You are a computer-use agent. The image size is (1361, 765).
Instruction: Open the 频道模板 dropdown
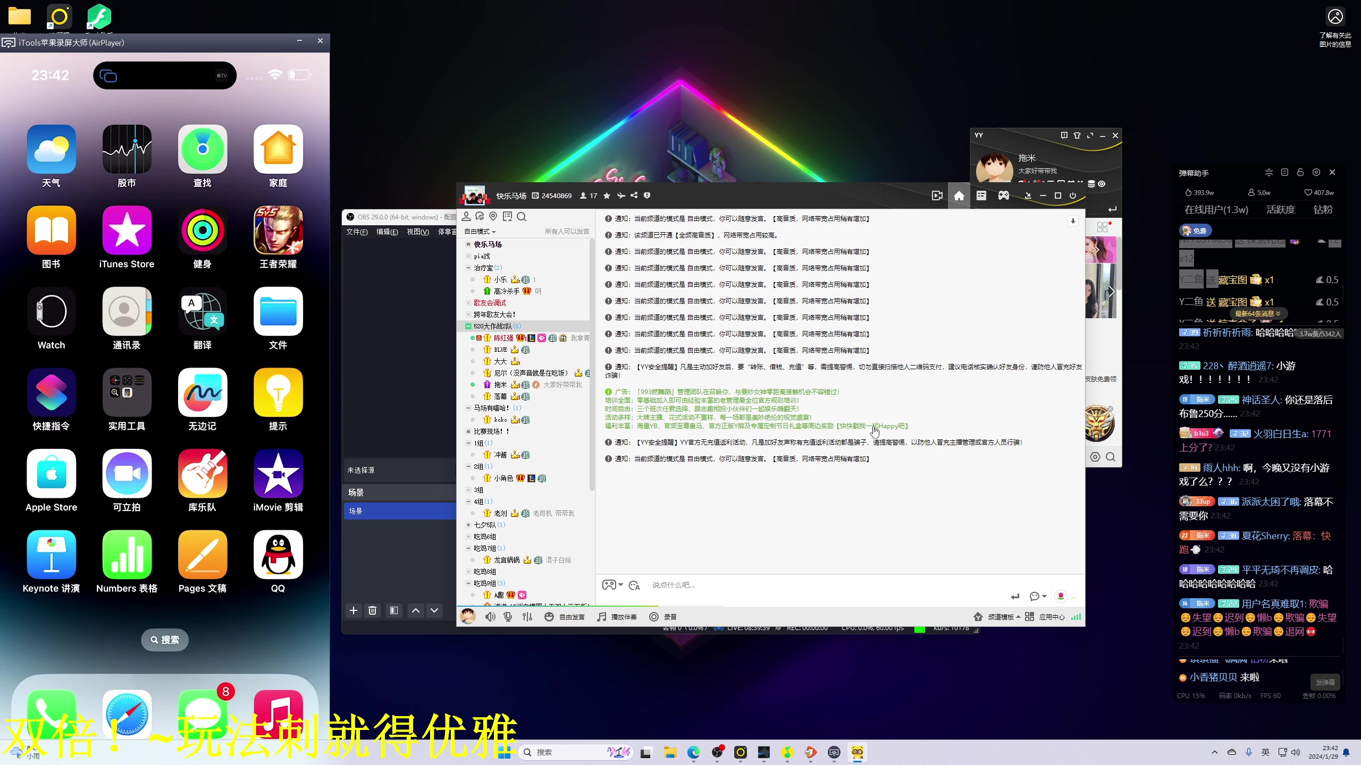(x=997, y=617)
